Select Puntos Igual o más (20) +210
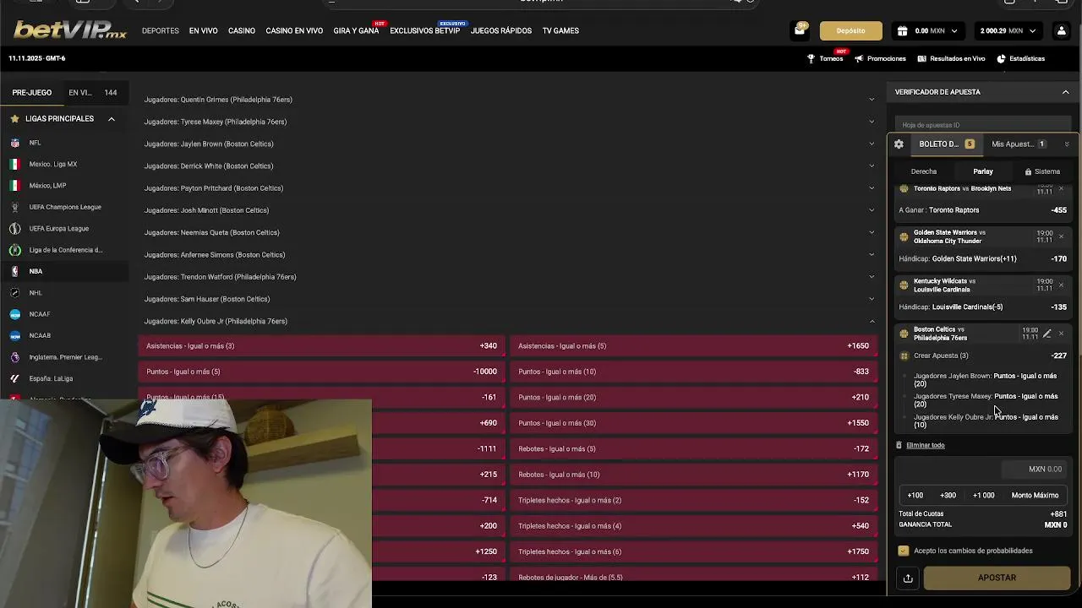The width and height of the screenshot is (1082, 608). 694,397
